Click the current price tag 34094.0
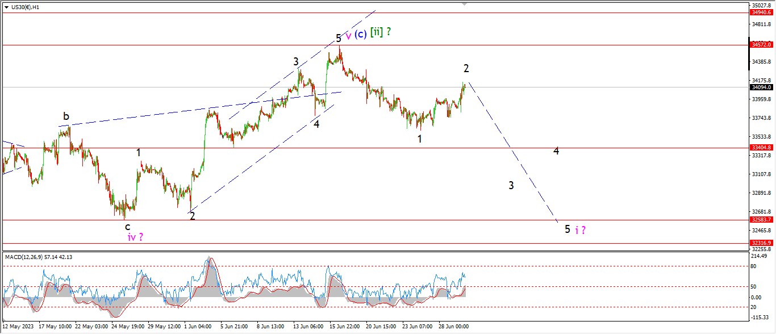776x334 pixels. coord(761,87)
